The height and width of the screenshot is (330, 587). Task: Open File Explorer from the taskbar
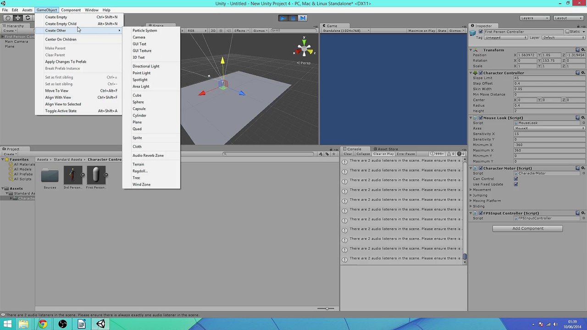coord(23,324)
